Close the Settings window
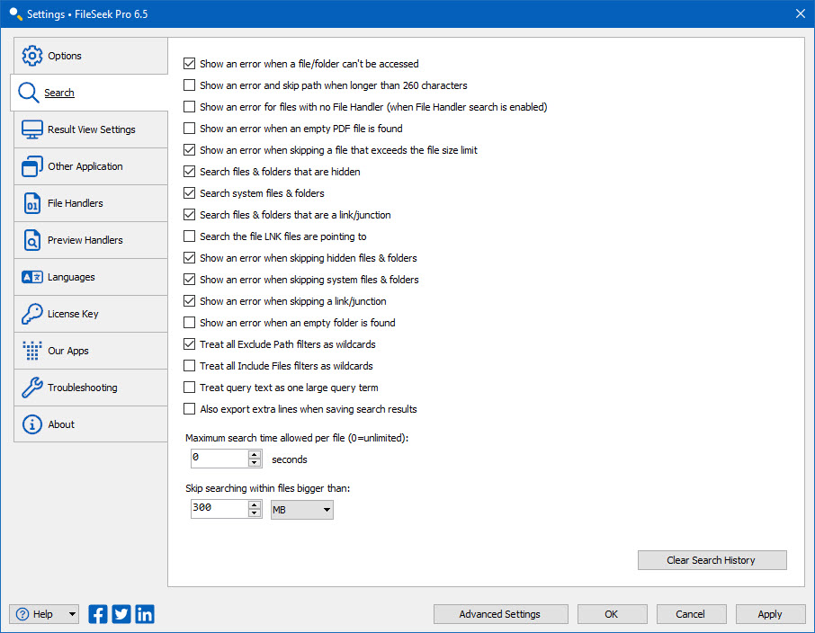This screenshot has width=815, height=633. click(801, 14)
